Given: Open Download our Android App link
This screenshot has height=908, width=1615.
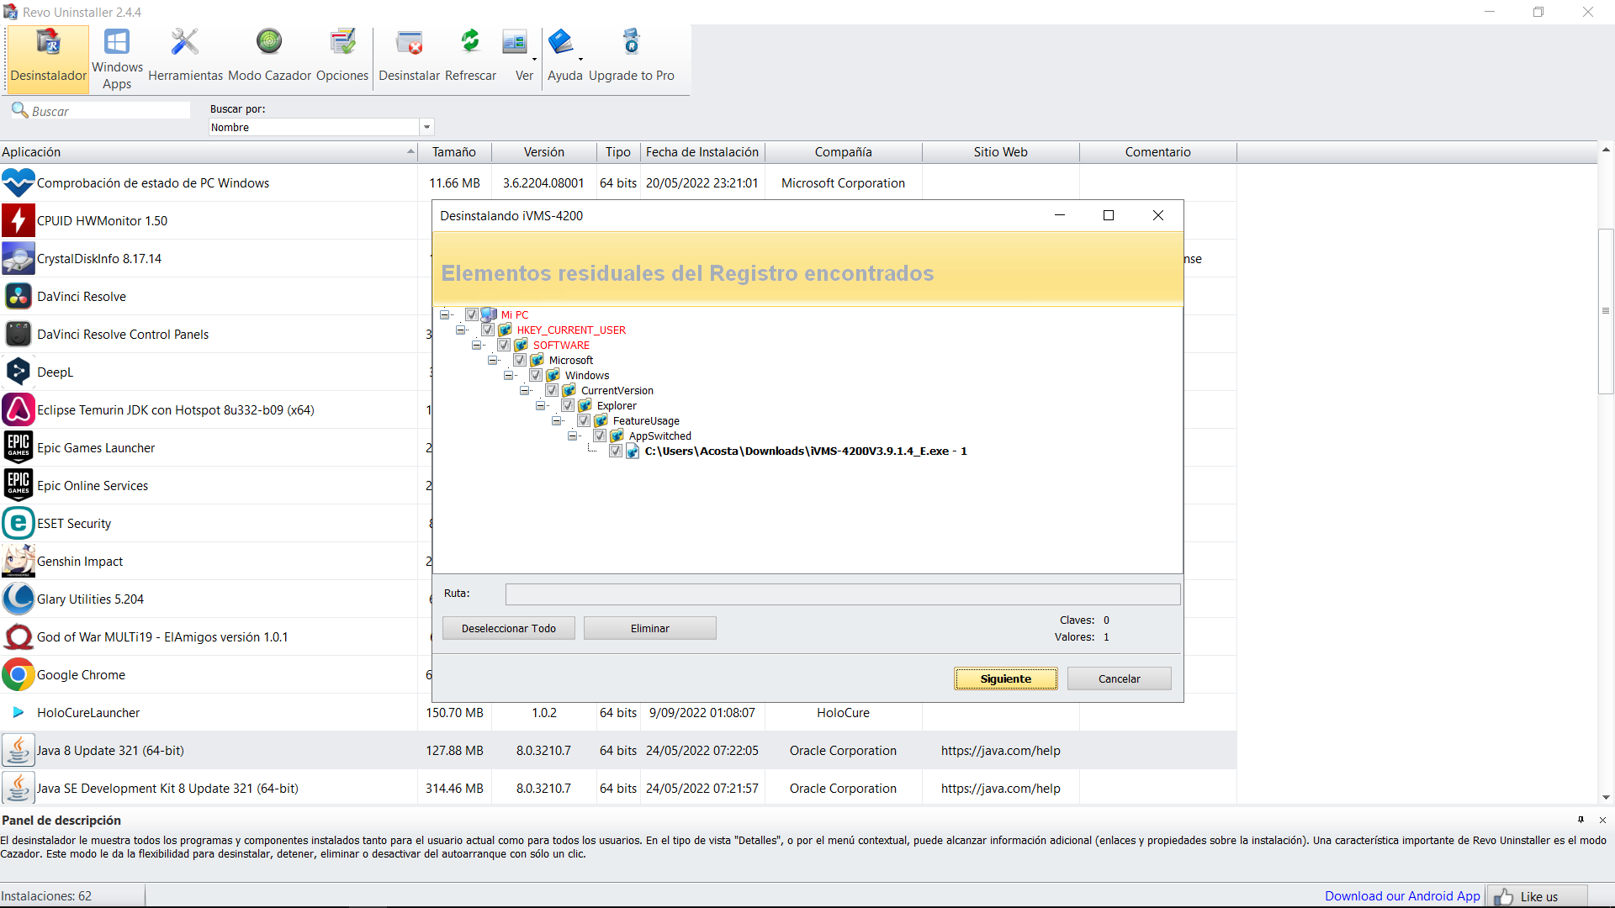Looking at the screenshot, I should [x=1402, y=896].
